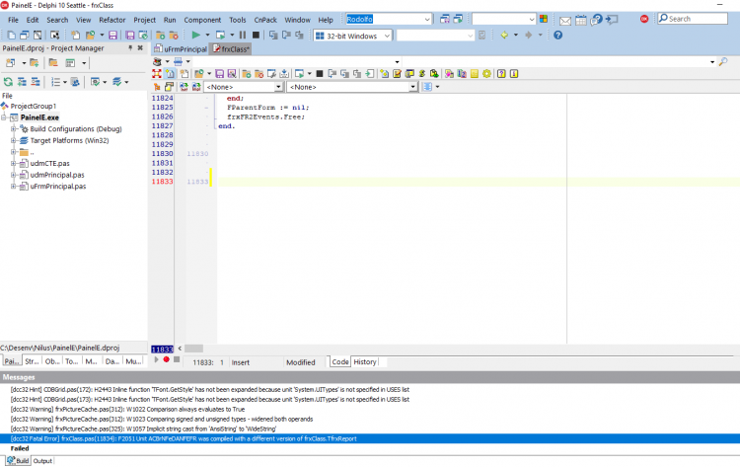Click the Pause debugger icon

pyautogui.click(x=243, y=35)
